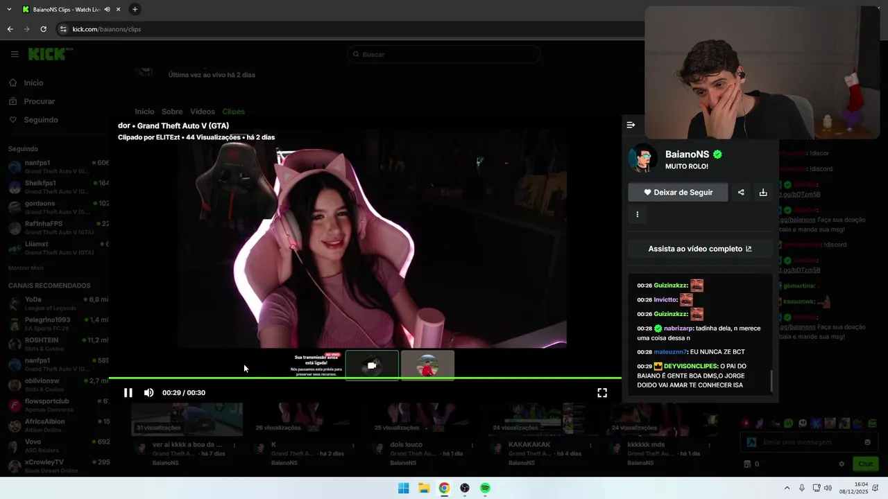Open BaianoNS profile avatar in clip panel

click(x=642, y=159)
